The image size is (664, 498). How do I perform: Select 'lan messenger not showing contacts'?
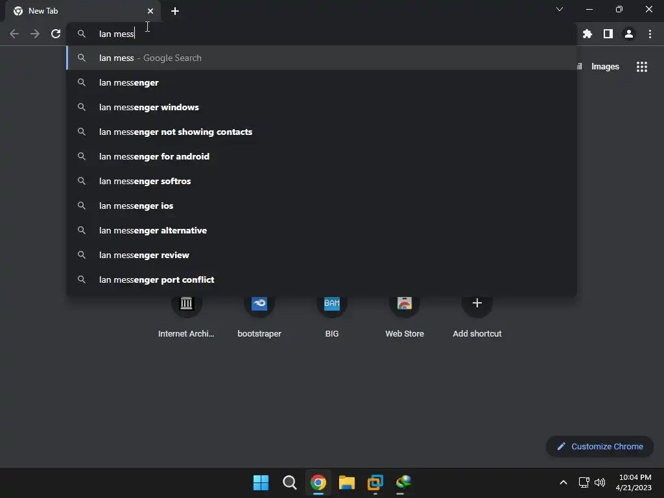tap(322, 132)
